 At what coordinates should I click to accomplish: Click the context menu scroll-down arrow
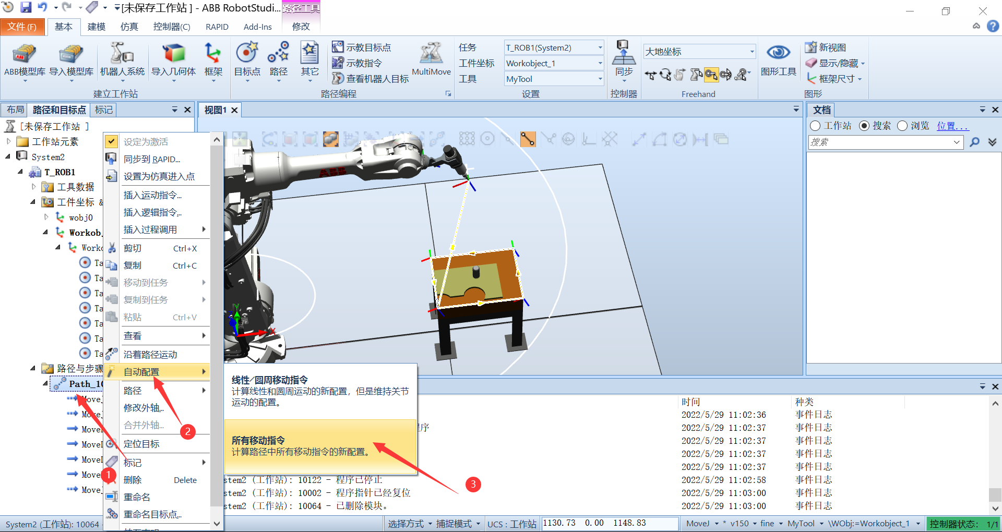coord(217,523)
